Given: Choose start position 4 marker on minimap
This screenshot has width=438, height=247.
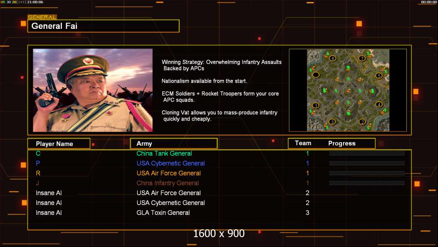Looking at the screenshot, I should coord(379,105).
